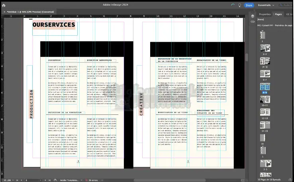The width and height of the screenshot is (294, 182).
Task: Open the Layers panel icon
Action: tap(253, 16)
